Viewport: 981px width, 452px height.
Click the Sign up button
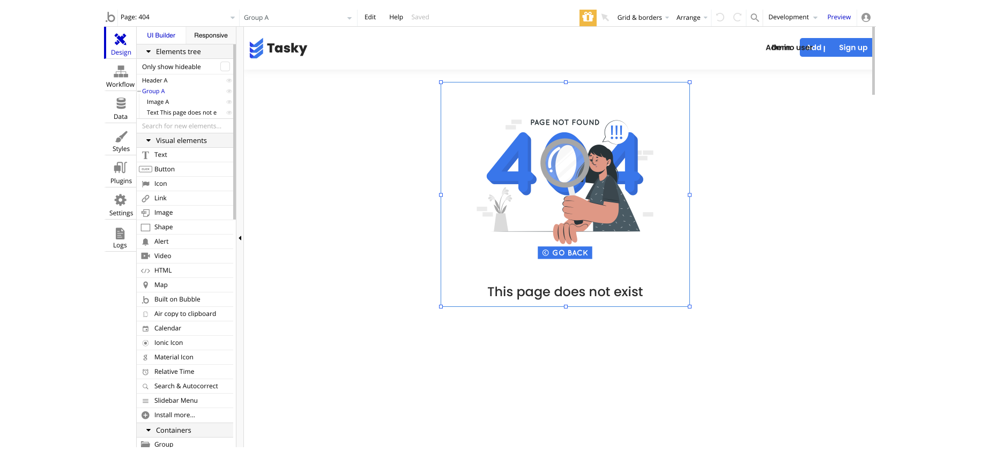853,47
